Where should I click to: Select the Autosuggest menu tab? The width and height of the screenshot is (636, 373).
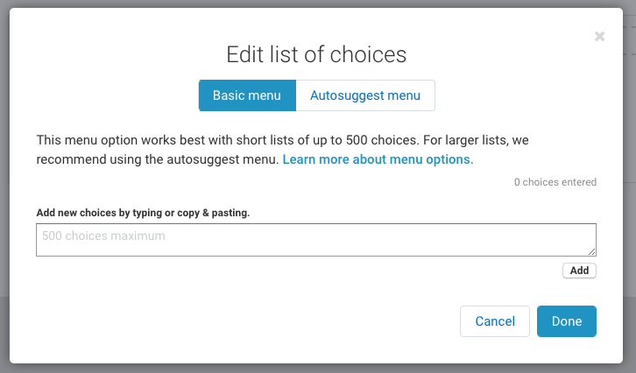(365, 95)
